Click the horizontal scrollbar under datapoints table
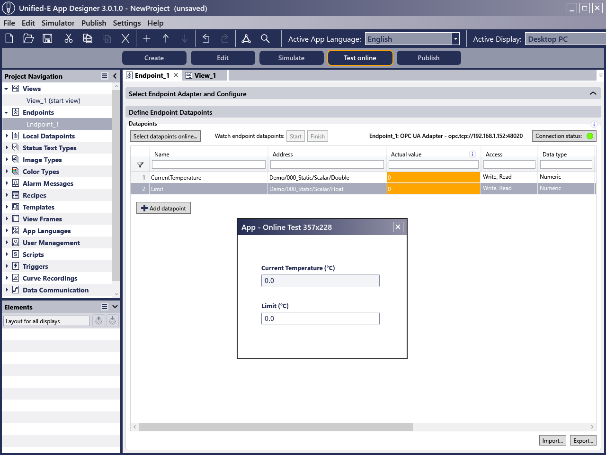 coord(276,427)
